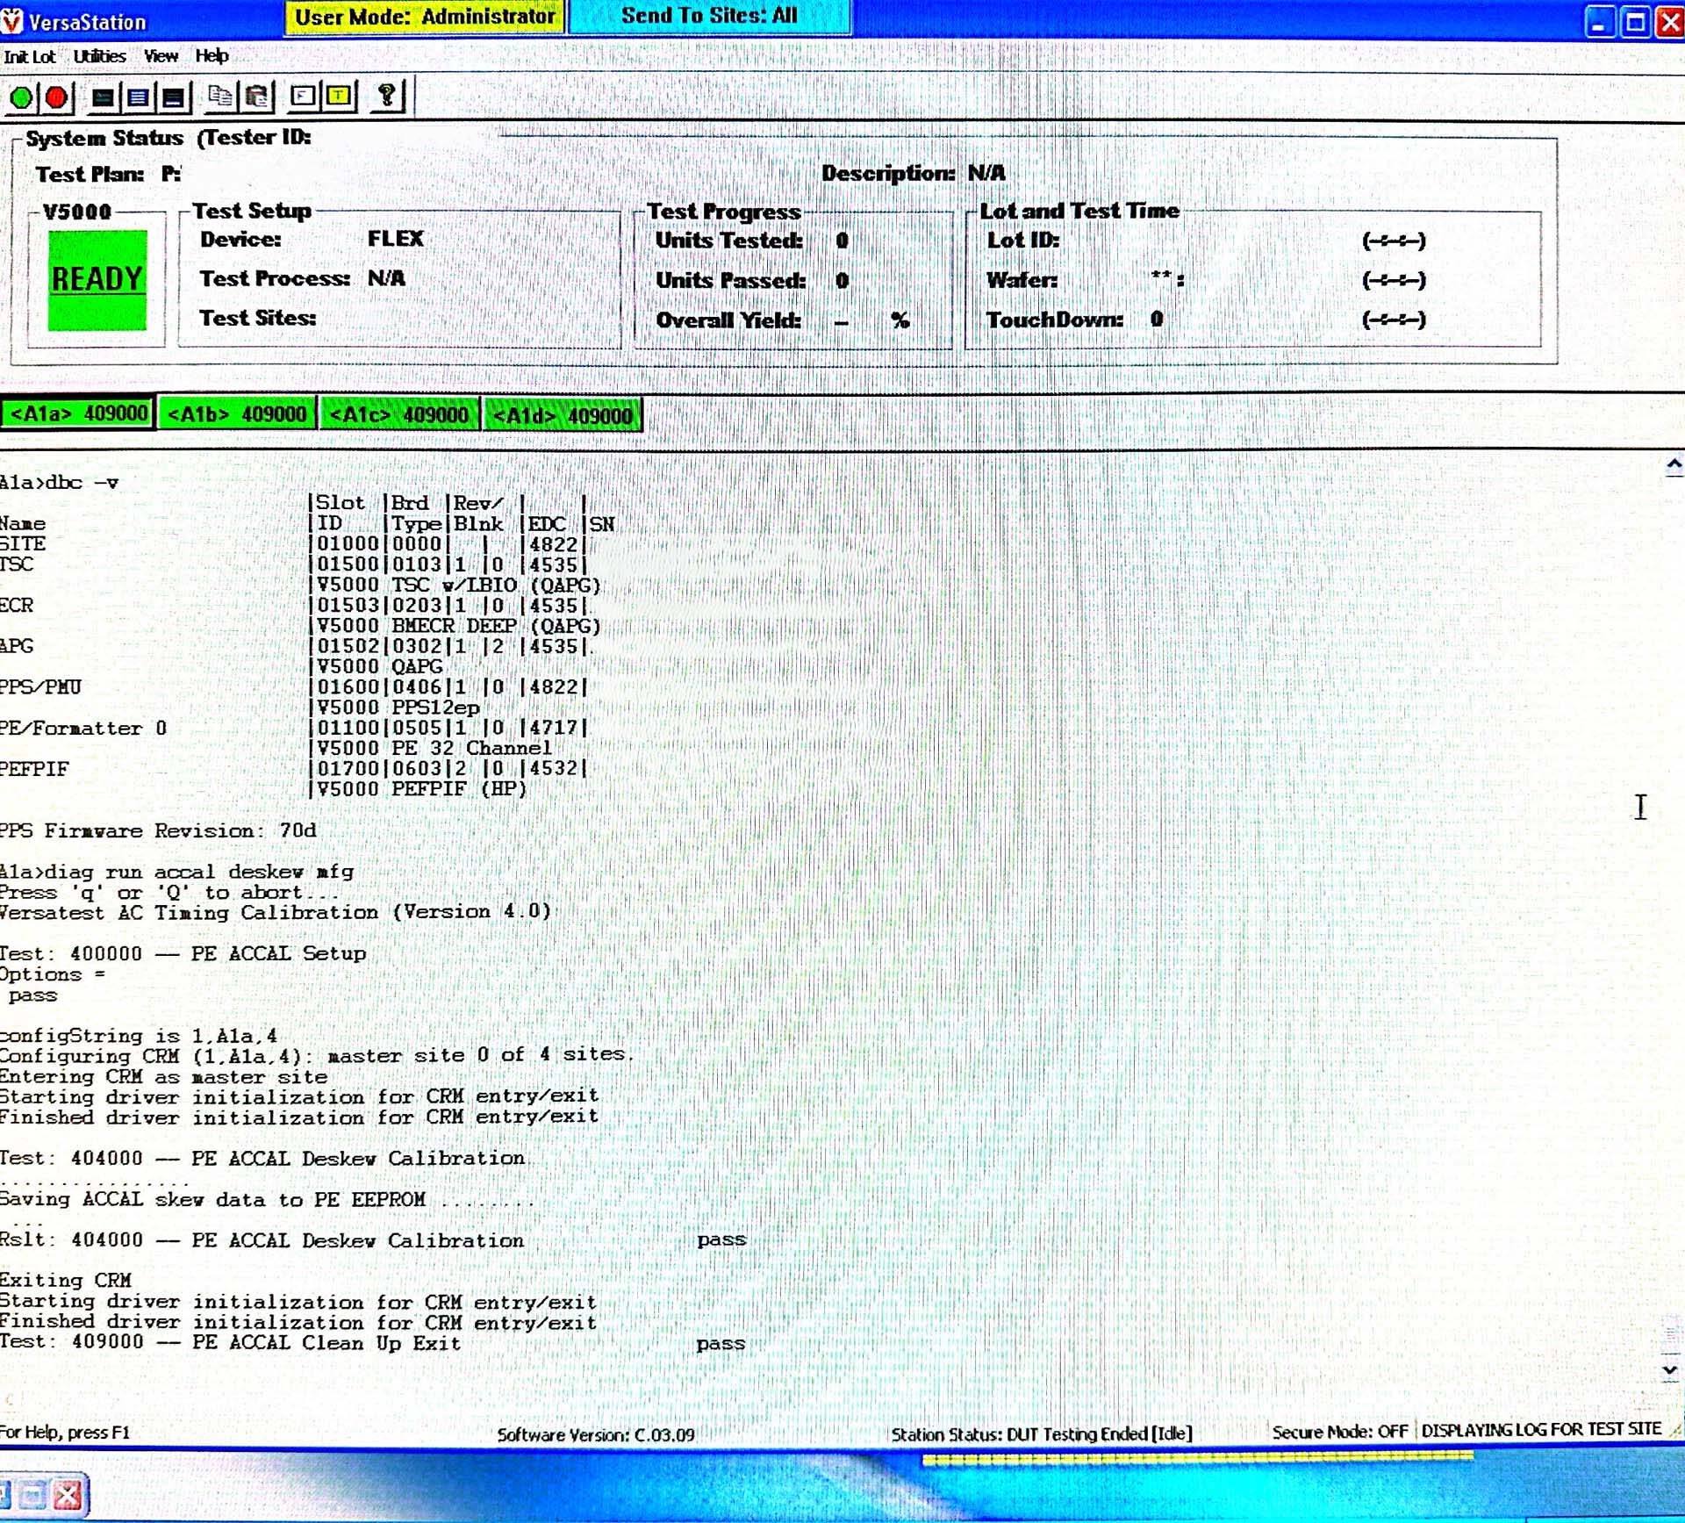Viewport: 1685px width, 1523px height.
Task: Click close button of minimized window at bottom-left
Action: click(68, 1495)
